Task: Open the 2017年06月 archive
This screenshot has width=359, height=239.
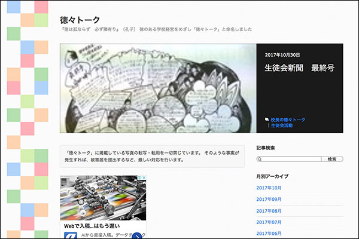Action: 269,234
